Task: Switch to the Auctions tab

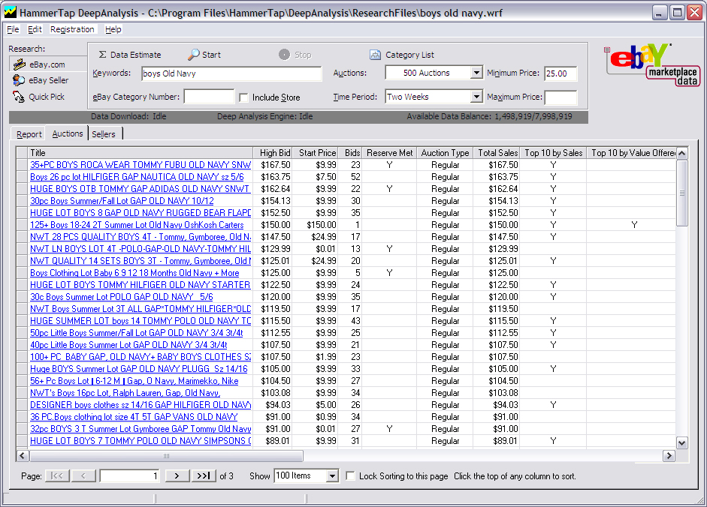Action: (x=67, y=133)
